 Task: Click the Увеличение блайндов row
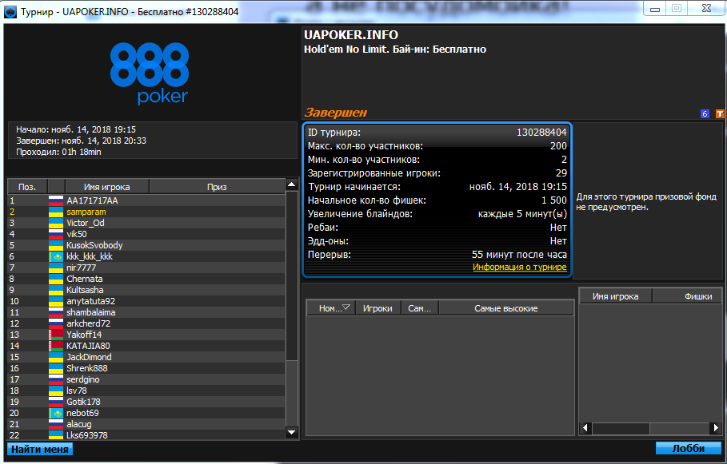point(437,214)
